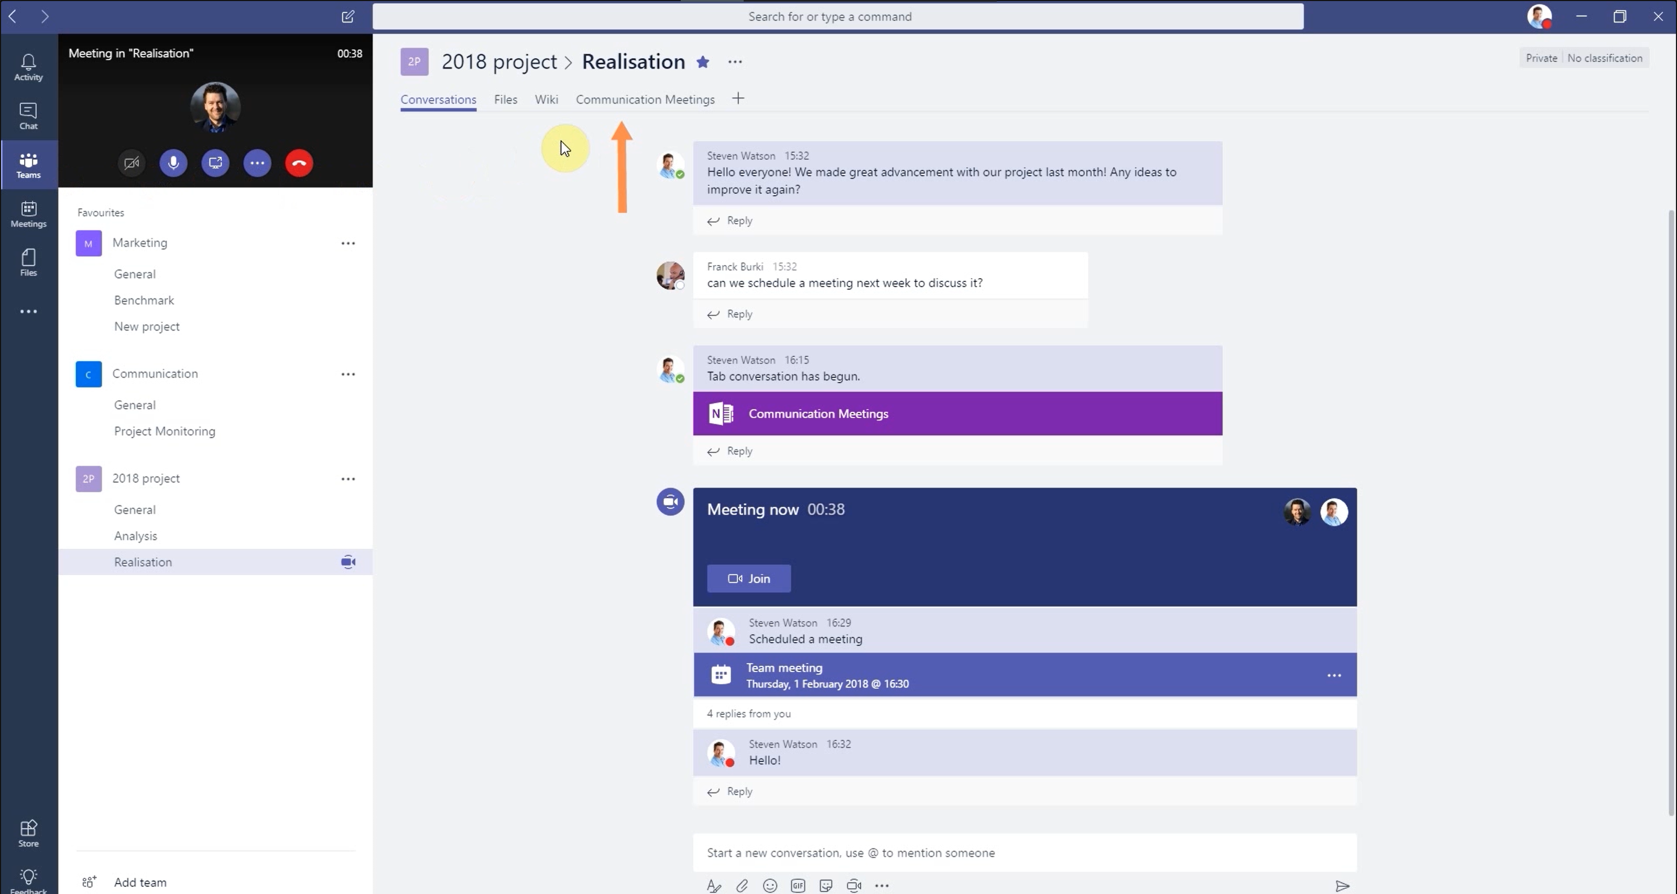Expand 4 replies from you
This screenshot has width=1677, height=894.
tap(749, 714)
